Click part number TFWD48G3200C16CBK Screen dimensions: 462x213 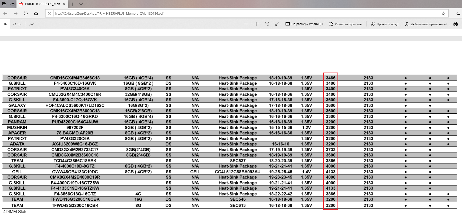point(75,206)
